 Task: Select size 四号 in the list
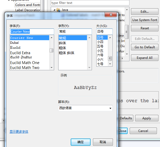pos(102,38)
